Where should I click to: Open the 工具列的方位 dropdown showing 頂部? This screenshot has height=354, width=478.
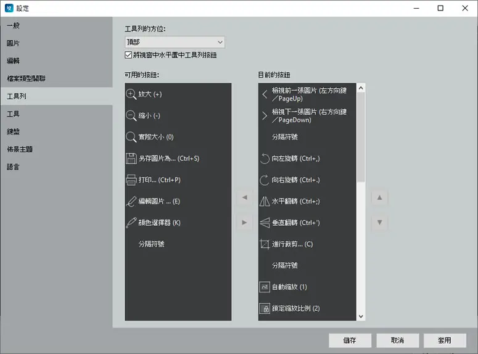click(x=175, y=42)
